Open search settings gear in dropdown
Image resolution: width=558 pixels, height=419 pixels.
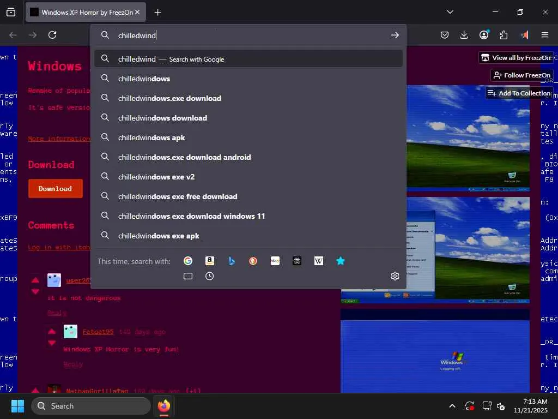click(x=395, y=276)
